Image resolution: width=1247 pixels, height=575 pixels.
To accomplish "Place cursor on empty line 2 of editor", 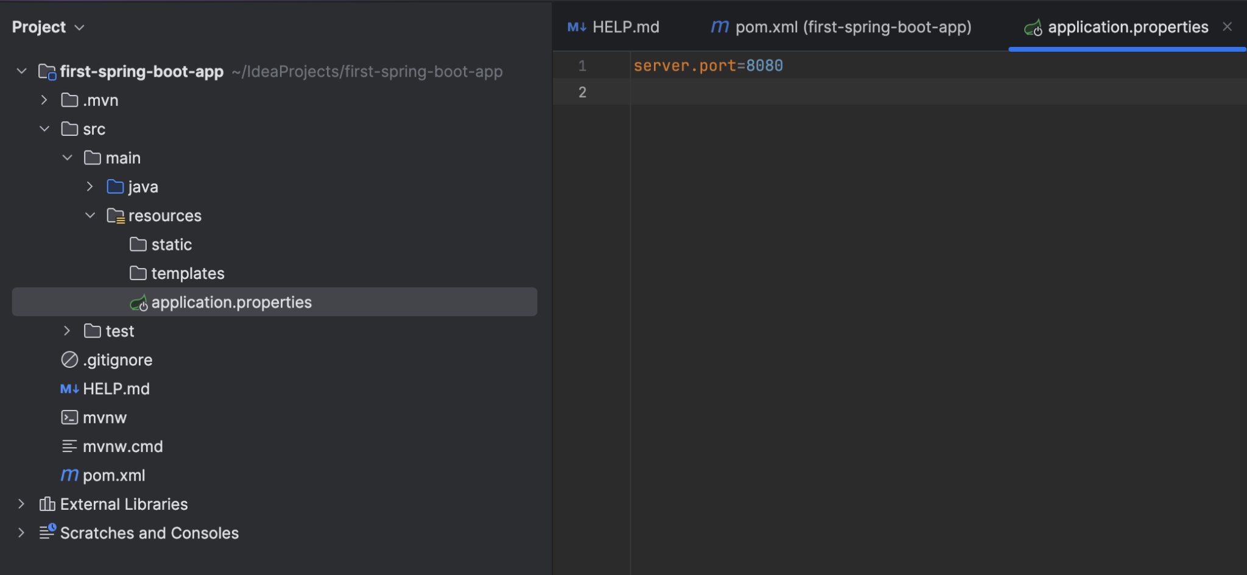I will click(938, 92).
